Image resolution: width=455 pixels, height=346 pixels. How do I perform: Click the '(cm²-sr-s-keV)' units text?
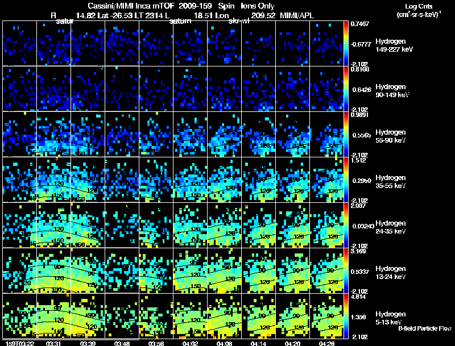(x=419, y=15)
